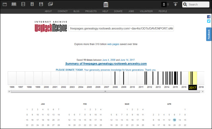Select year 2015 on the timeline
Viewport: 212px width, 129px height.
[175, 87]
